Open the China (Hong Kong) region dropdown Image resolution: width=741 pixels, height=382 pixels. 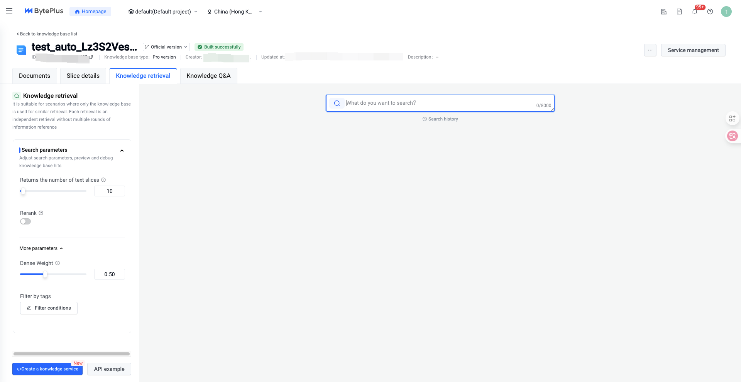coord(235,12)
